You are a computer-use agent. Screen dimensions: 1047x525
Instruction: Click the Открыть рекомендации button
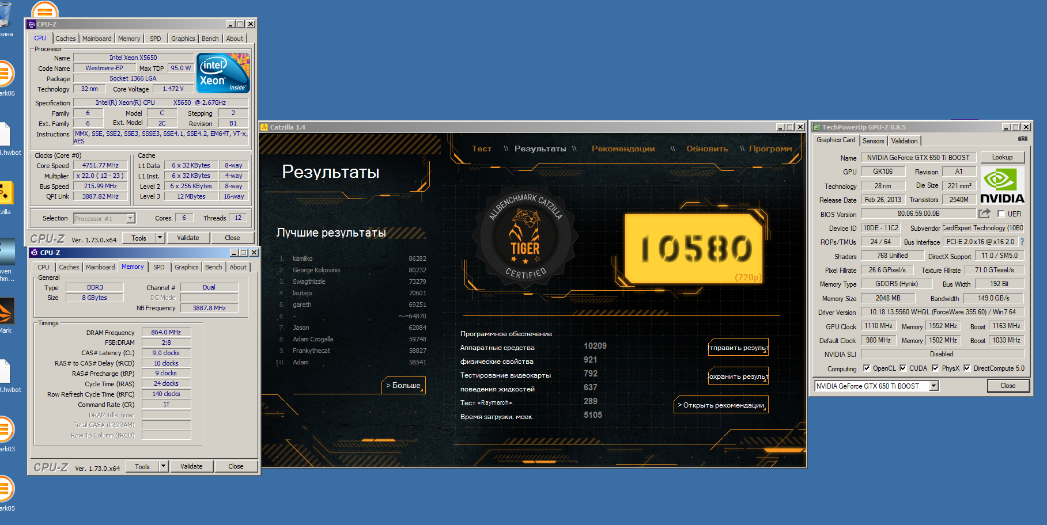721,405
